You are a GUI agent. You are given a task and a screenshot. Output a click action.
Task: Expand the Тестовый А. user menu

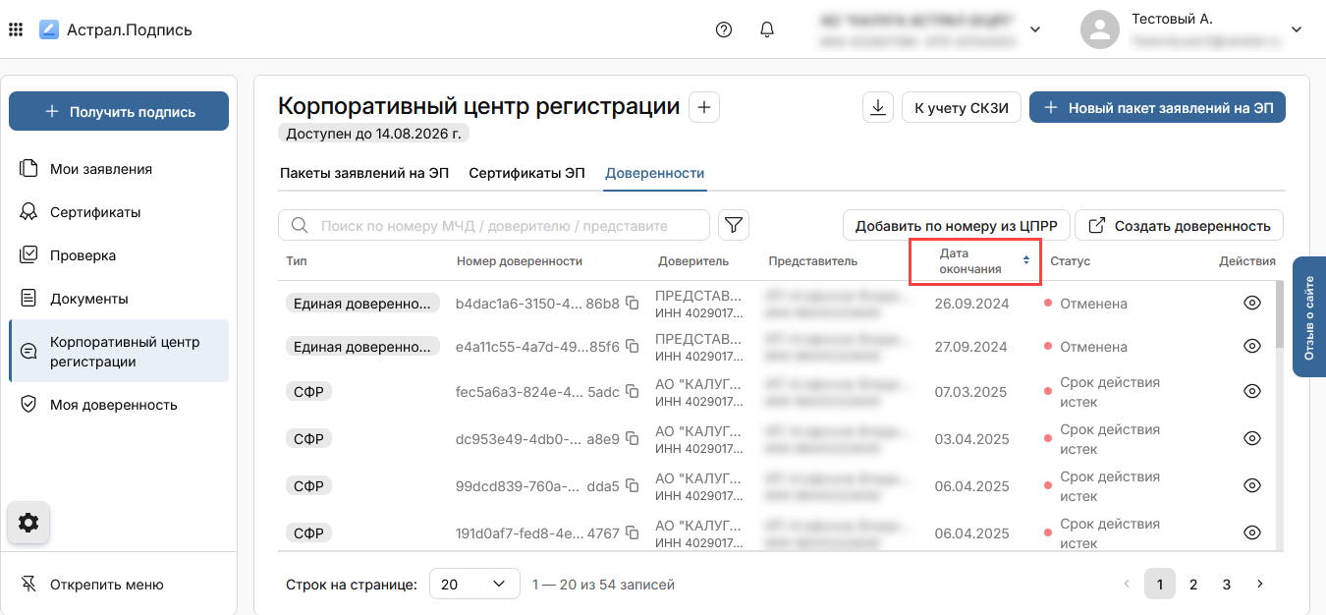coord(1297,29)
